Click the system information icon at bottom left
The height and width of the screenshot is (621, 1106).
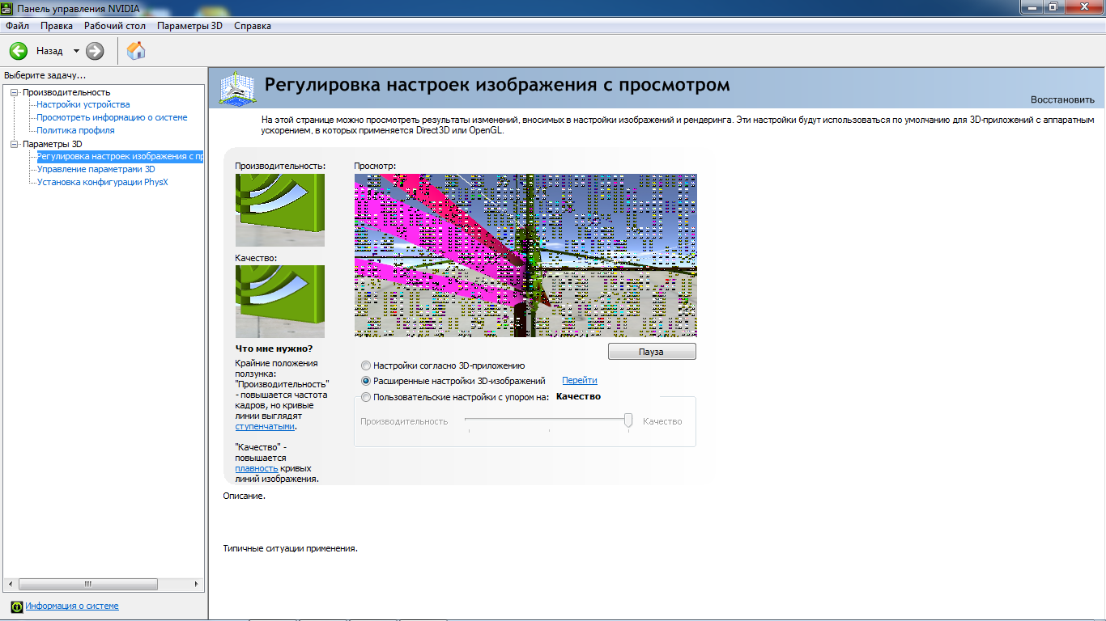(x=16, y=606)
